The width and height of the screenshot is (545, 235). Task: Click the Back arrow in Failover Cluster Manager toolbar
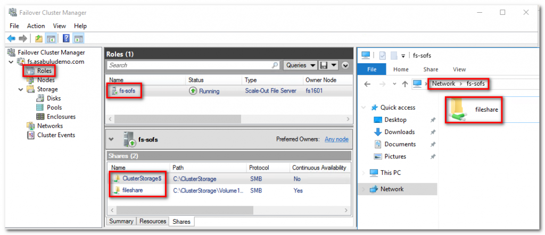click(x=12, y=38)
